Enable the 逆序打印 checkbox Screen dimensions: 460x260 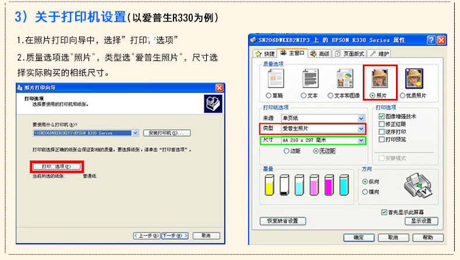pos(381,131)
